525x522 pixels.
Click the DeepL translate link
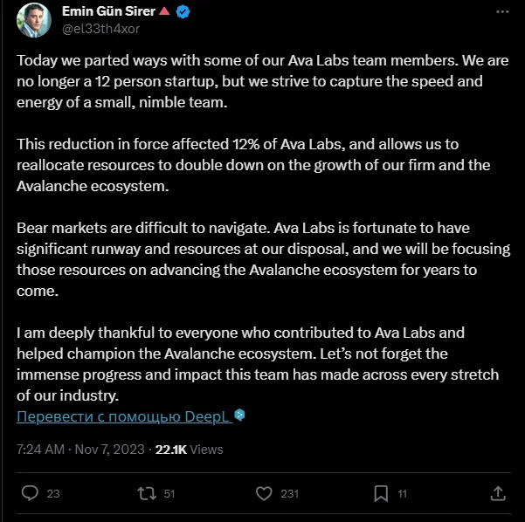(x=125, y=416)
